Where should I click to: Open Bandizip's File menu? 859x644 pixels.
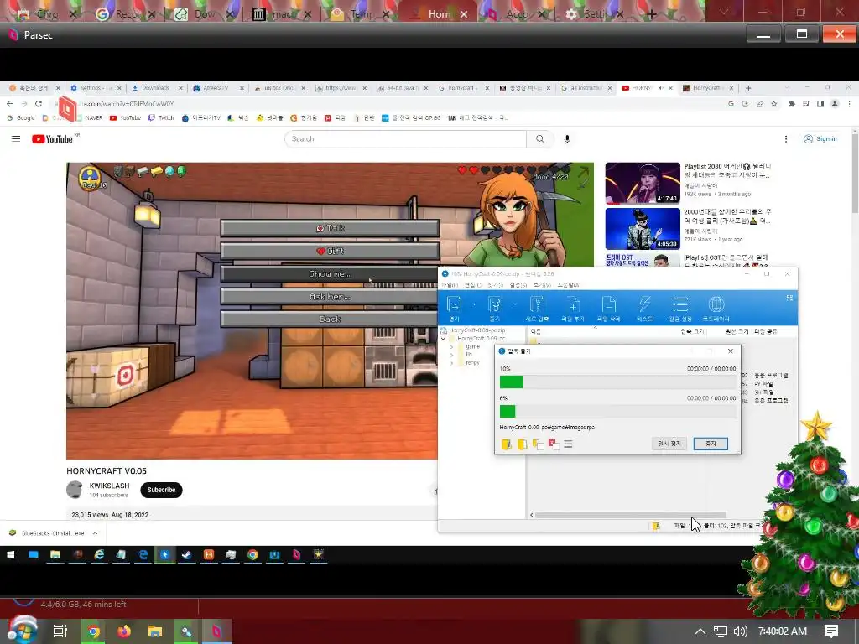(450, 285)
